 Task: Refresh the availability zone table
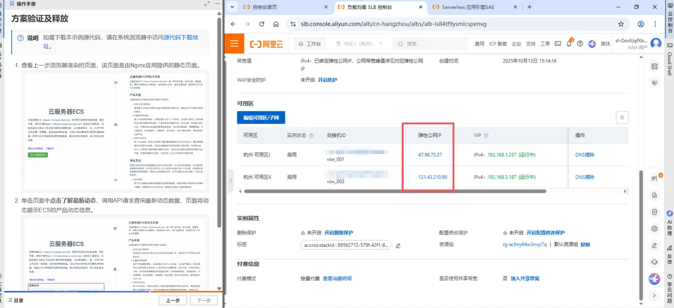click(x=622, y=117)
